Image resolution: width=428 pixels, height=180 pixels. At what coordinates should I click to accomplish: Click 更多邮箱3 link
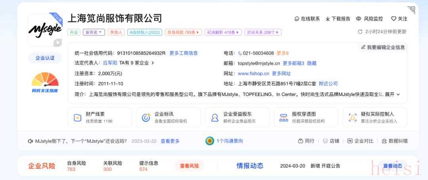click(293, 63)
